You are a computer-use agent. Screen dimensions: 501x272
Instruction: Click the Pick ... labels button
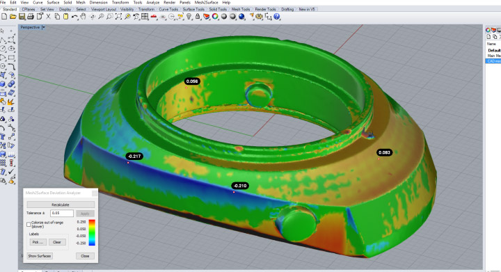38,242
